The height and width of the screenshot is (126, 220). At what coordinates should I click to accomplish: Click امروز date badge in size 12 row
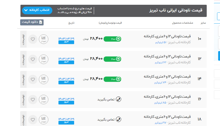click(66, 62)
